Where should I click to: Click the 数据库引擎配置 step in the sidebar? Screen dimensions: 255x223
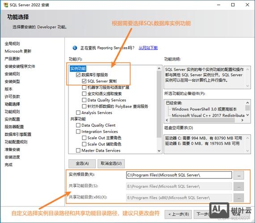click(18, 134)
